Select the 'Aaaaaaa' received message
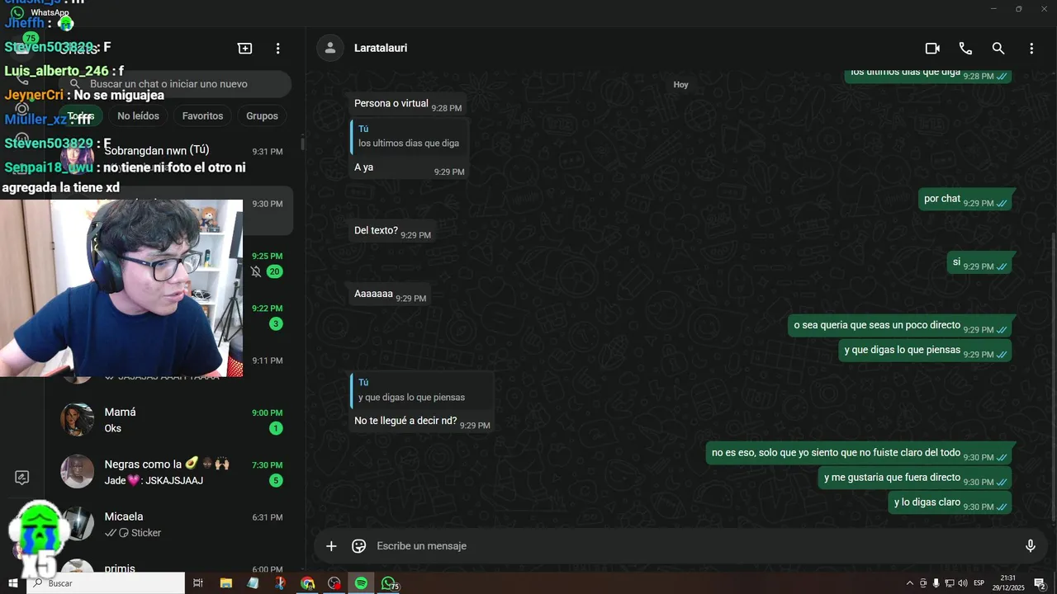1057x594 pixels. coord(390,295)
